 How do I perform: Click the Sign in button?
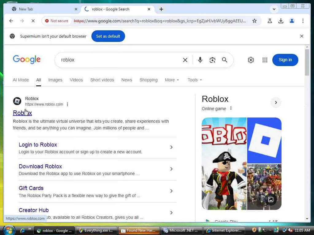click(285, 60)
